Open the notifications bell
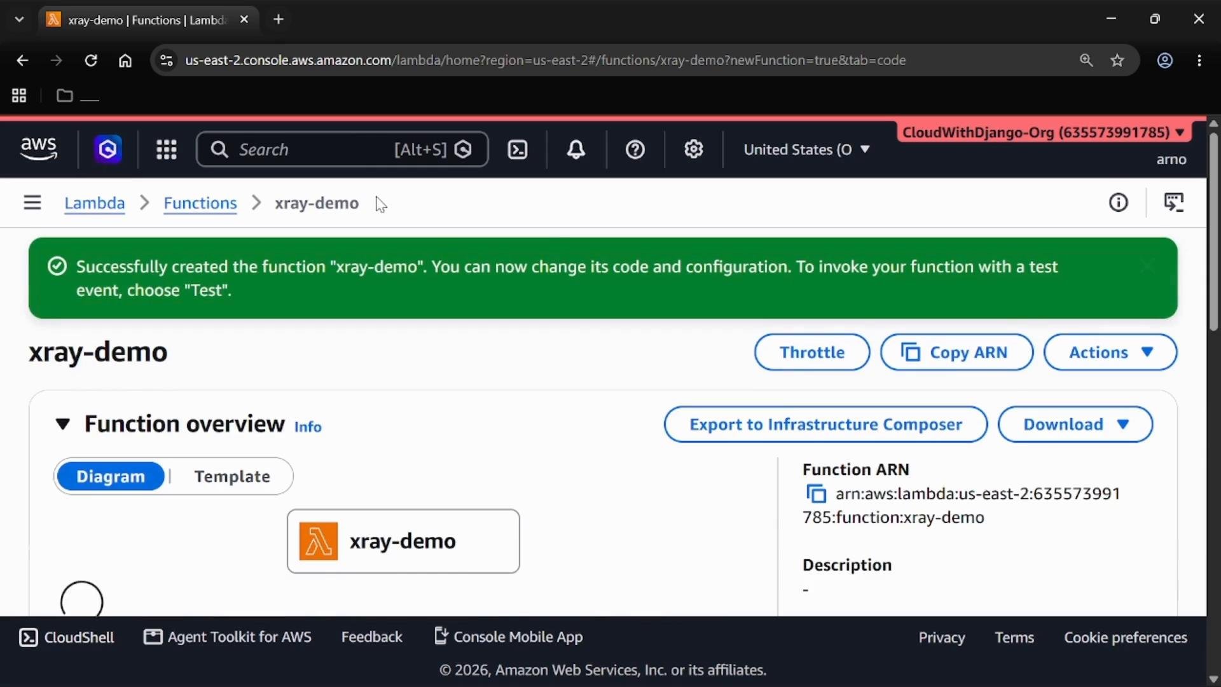The width and height of the screenshot is (1221, 687). pyautogui.click(x=576, y=149)
